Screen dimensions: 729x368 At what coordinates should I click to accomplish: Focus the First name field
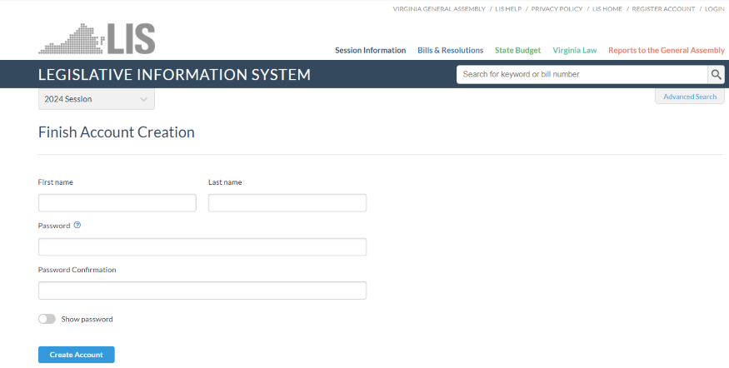click(117, 203)
